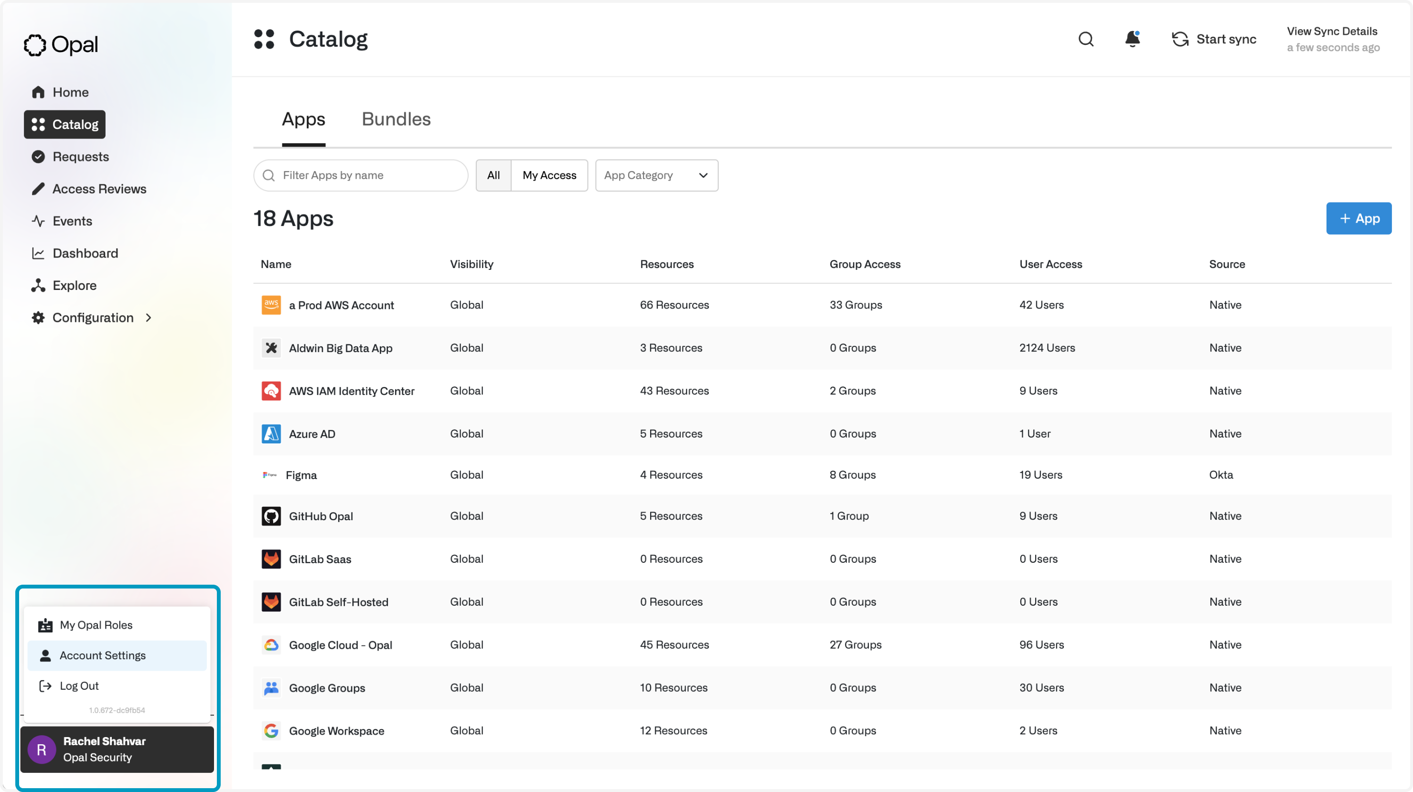This screenshot has height=792, width=1413.
Task: Open the Figma app name
Action: point(301,475)
